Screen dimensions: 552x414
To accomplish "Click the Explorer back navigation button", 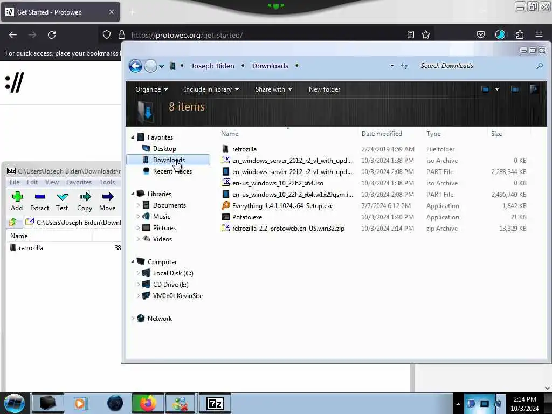I will click(x=135, y=66).
